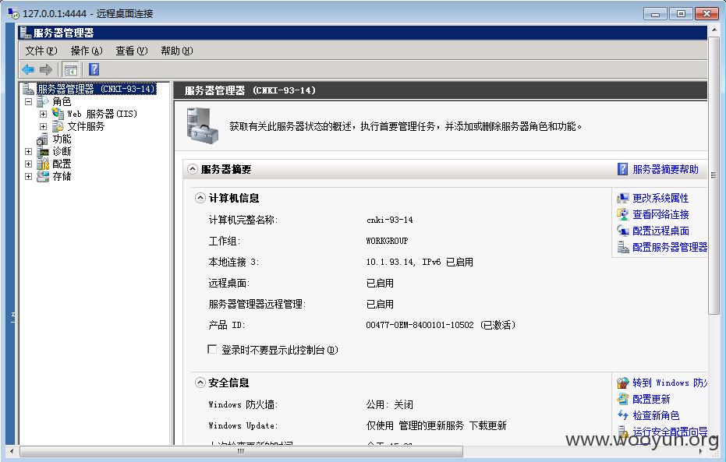Click the 运行安全配置向导 icon

tap(623, 432)
